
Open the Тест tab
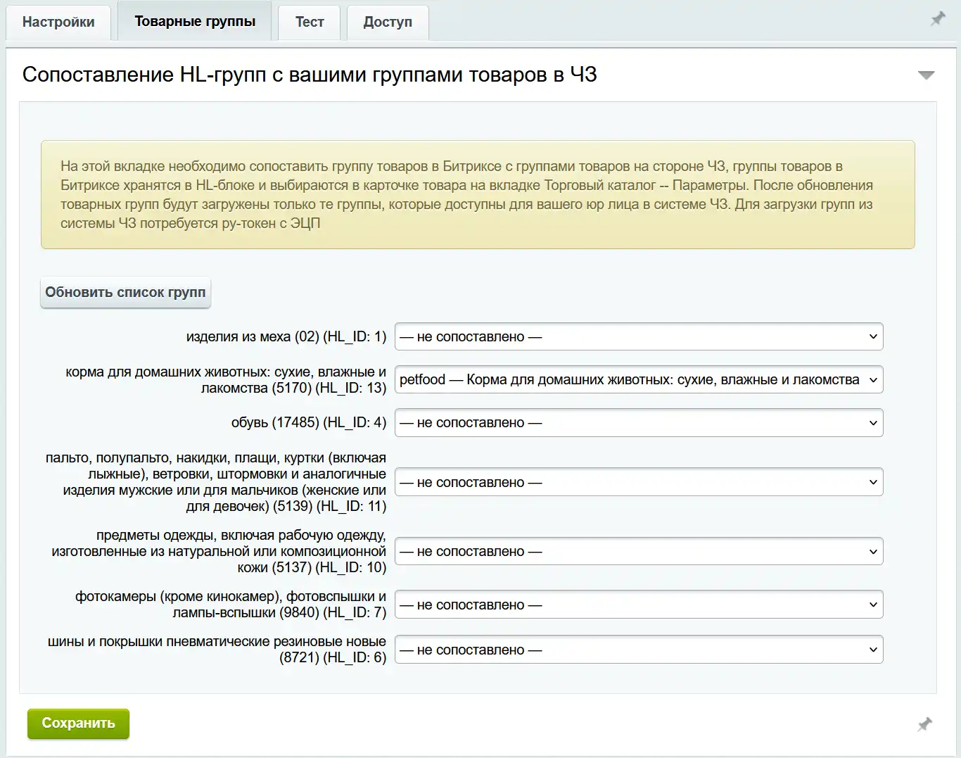pyautogui.click(x=309, y=22)
